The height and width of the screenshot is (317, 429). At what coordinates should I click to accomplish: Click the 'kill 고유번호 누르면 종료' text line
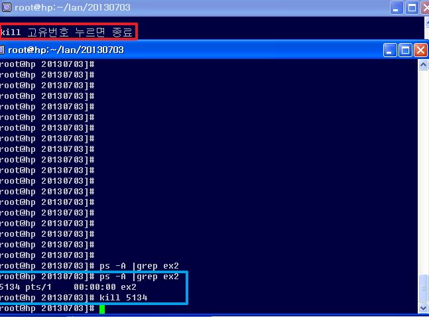[66, 32]
